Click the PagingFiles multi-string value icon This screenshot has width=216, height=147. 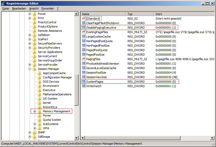coord(84,59)
